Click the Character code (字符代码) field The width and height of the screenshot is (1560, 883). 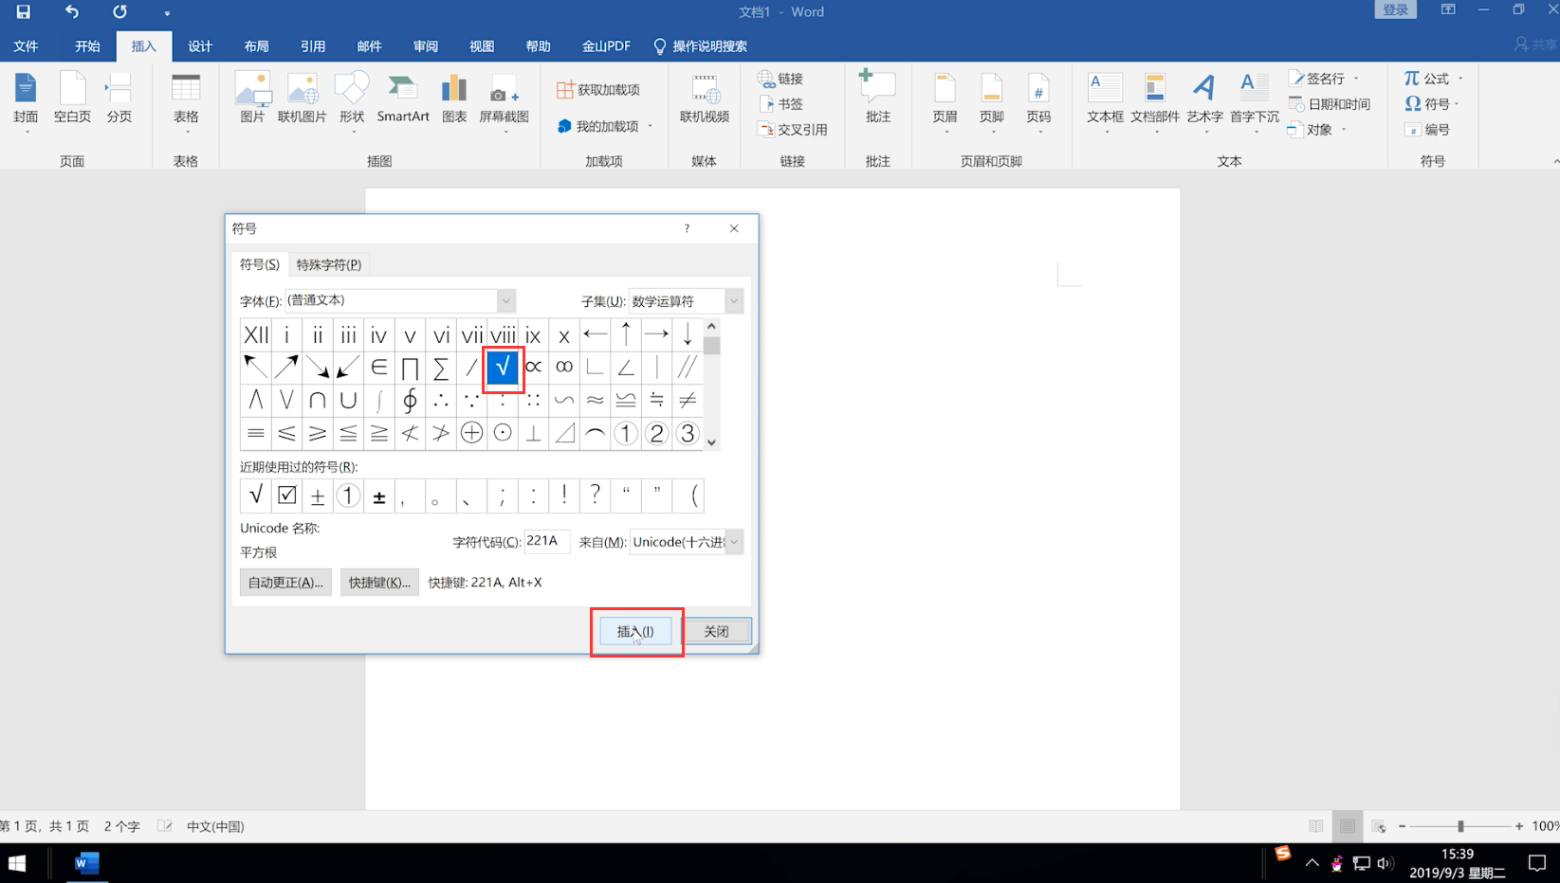pyautogui.click(x=547, y=541)
